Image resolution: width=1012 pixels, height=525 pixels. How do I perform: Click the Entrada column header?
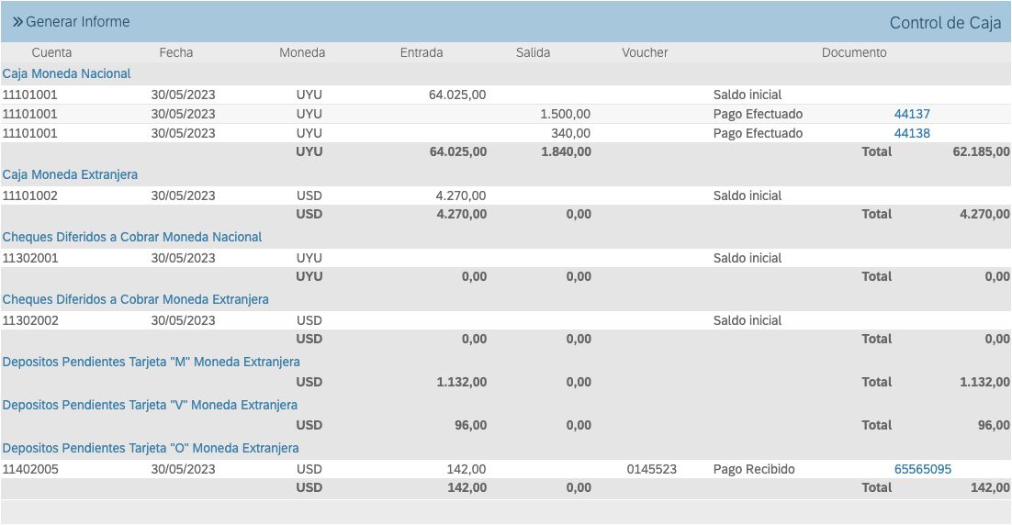422,52
